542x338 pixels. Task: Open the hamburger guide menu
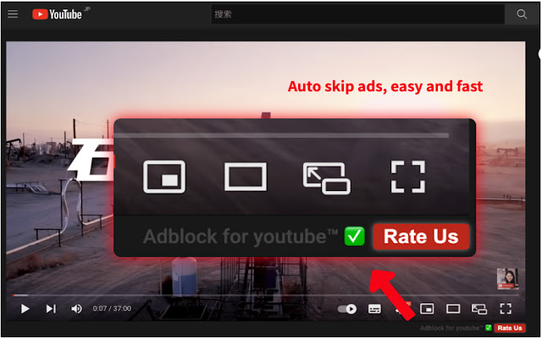click(x=13, y=14)
